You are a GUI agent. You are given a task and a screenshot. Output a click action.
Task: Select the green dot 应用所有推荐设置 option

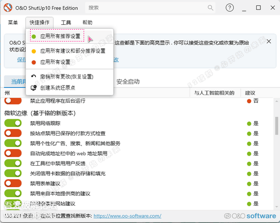point(57,36)
